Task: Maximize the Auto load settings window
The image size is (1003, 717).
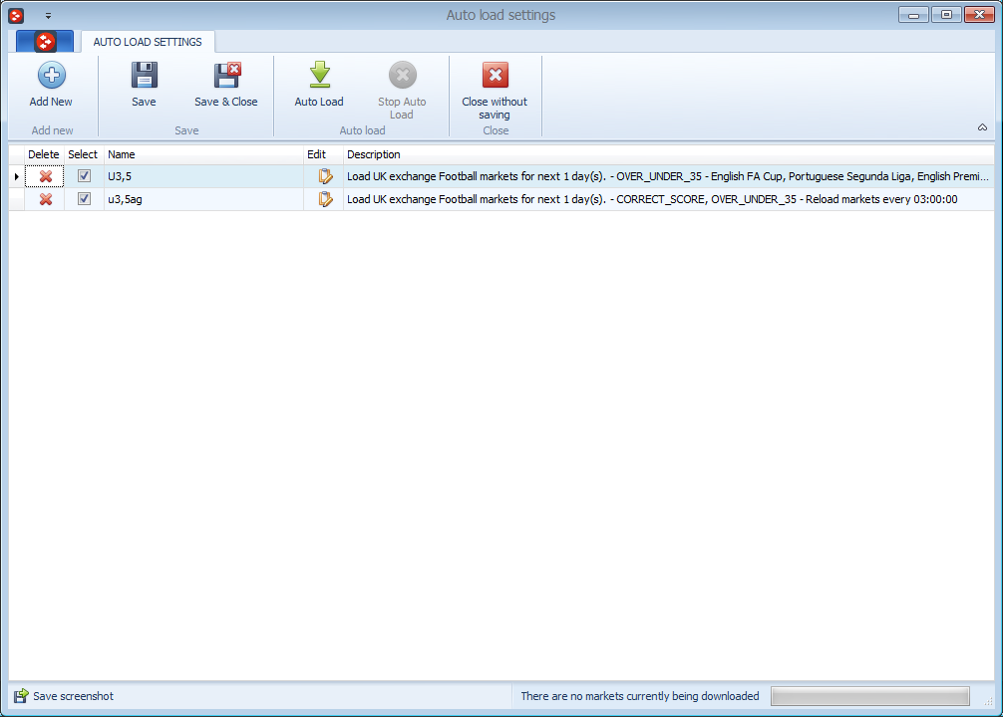Action: pyautogui.click(x=946, y=15)
